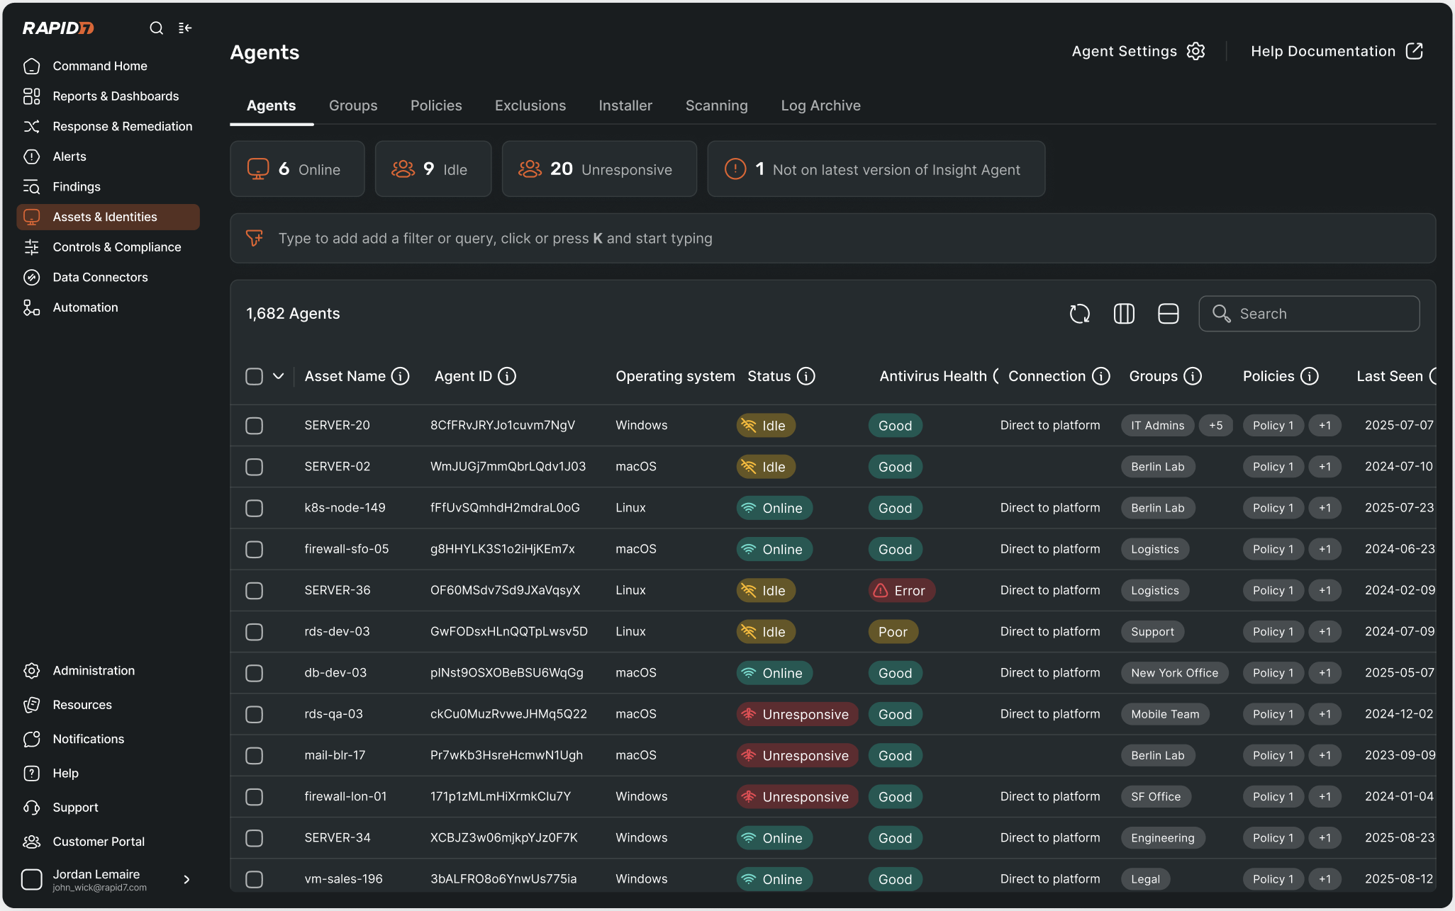Click the sidebar search magnifier icon
Image resolution: width=1455 pixels, height=911 pixels.
(156, 28)
